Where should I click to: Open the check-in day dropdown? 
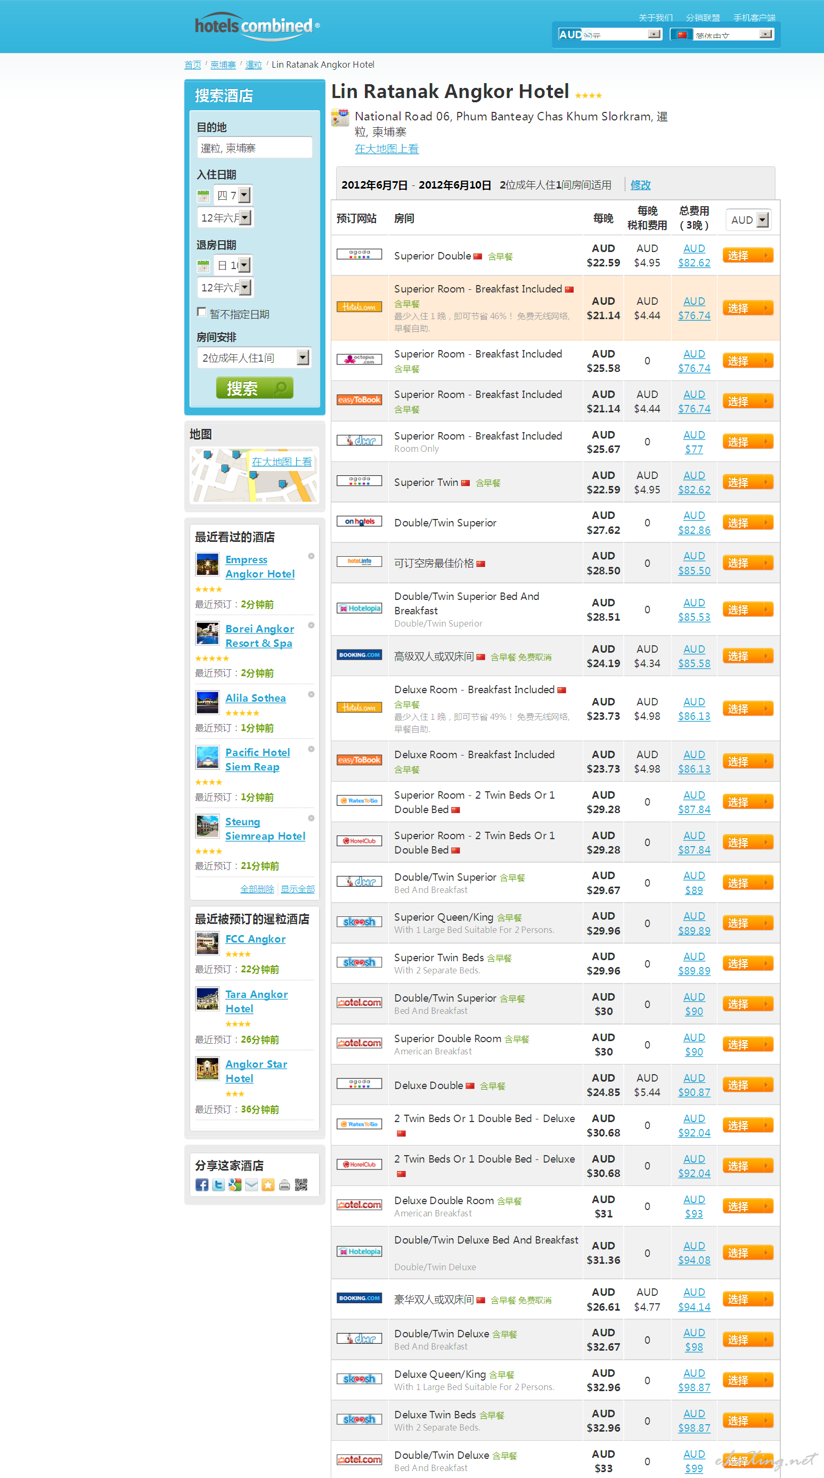click(233, 196)
